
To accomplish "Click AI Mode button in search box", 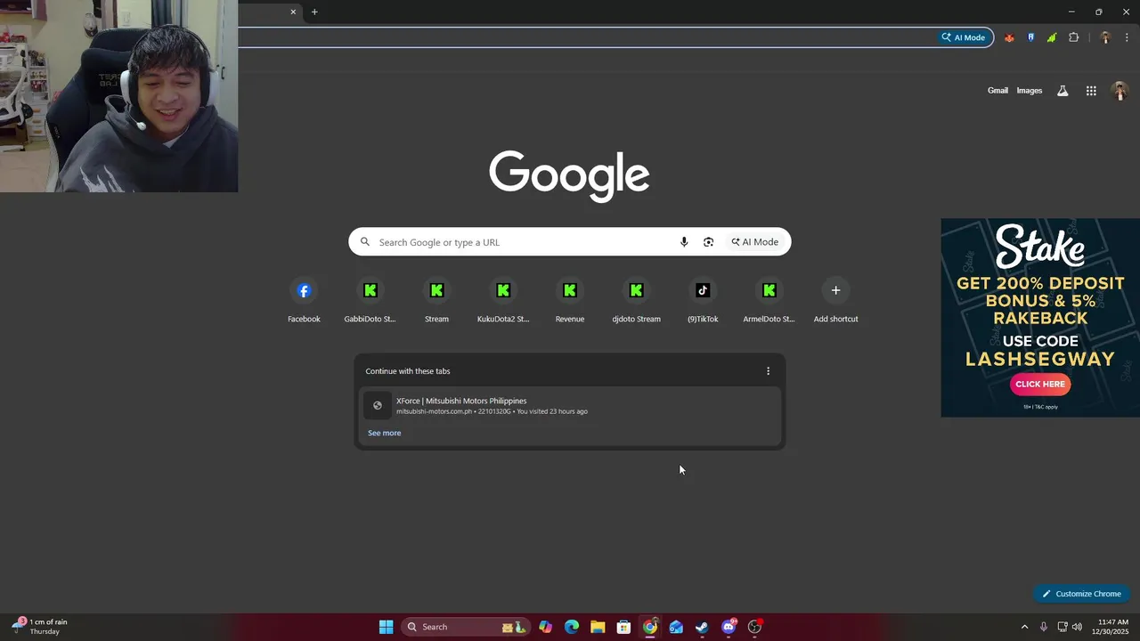I will click(x=755, y=242).
